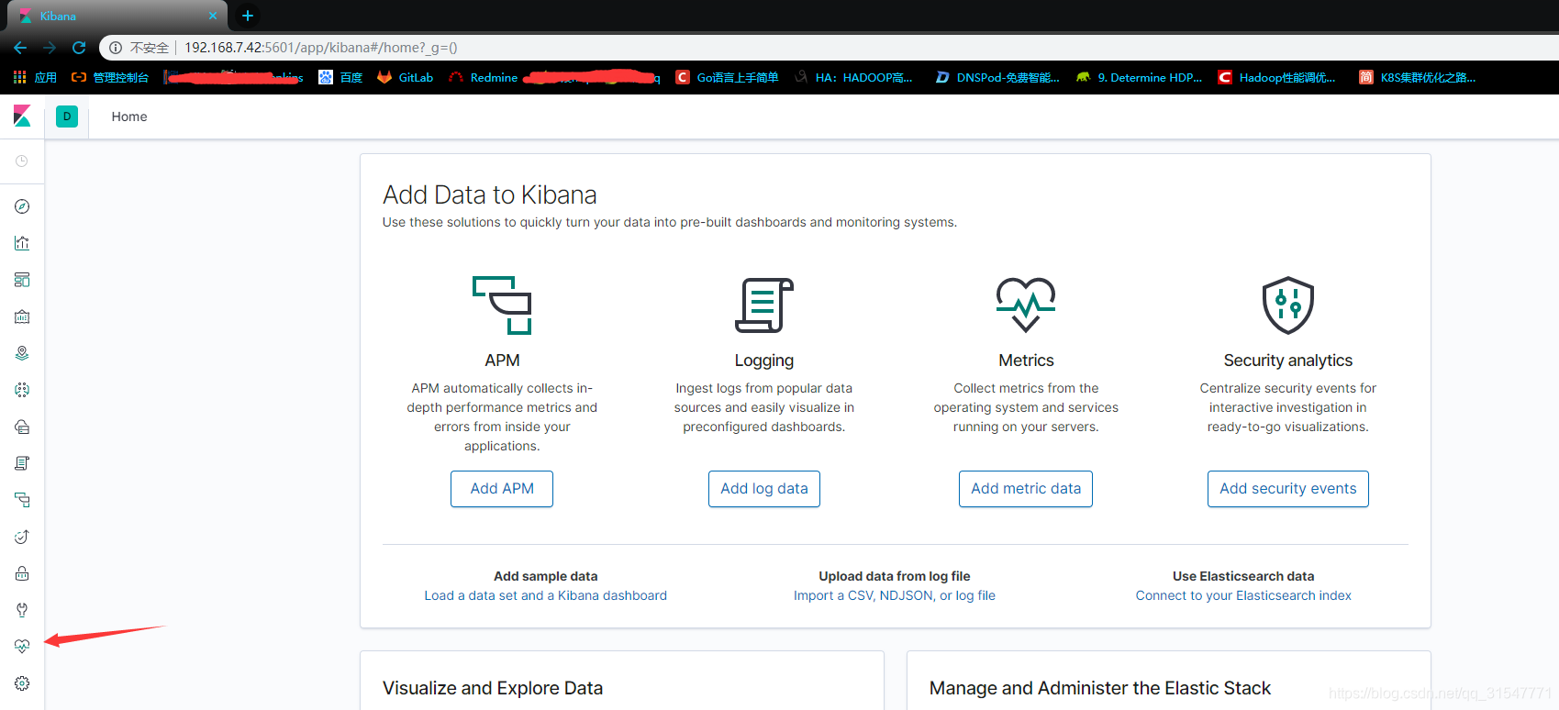Open APM icon in sidebar
The image size is (1559, 710).
pyautogui.click(x=22, y=500)
